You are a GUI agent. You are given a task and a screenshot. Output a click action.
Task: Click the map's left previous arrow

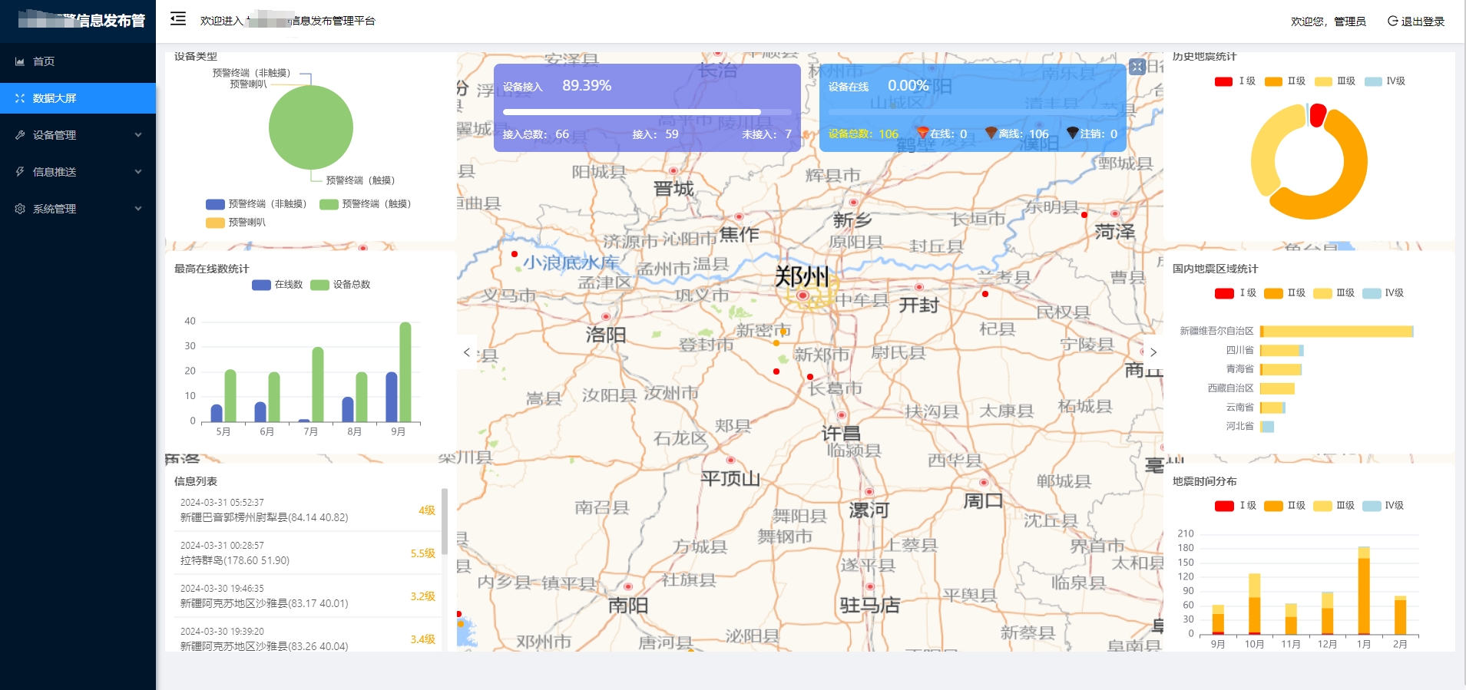point(466,352)
